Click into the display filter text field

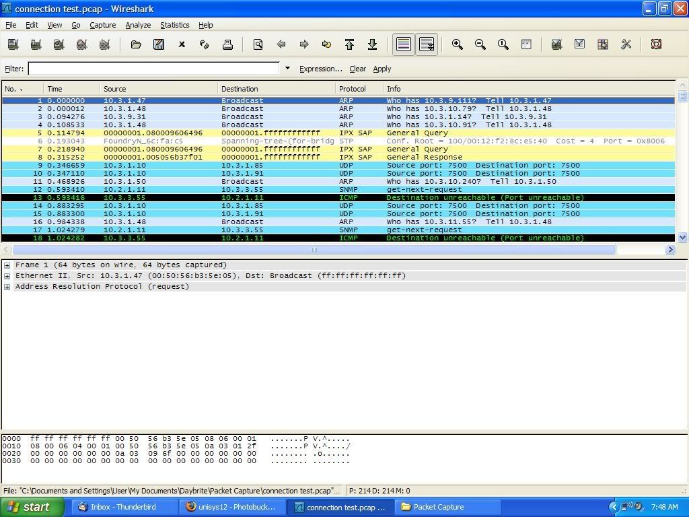click(154, 69)
